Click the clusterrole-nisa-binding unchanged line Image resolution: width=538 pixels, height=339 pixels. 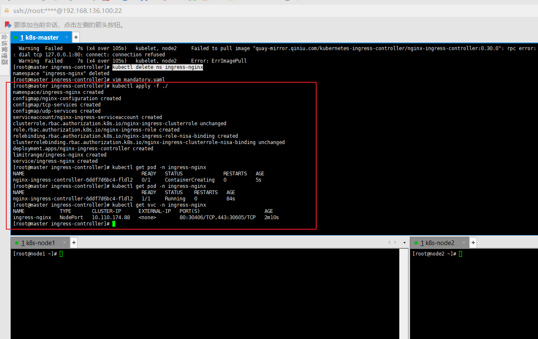[149, 142]
